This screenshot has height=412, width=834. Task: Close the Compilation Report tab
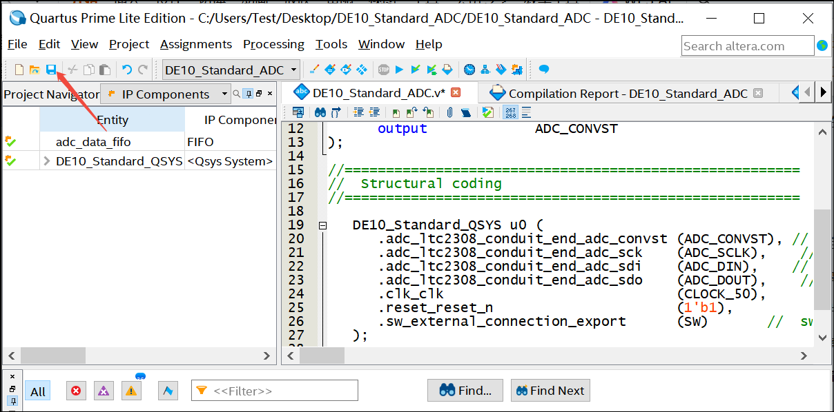758,93
